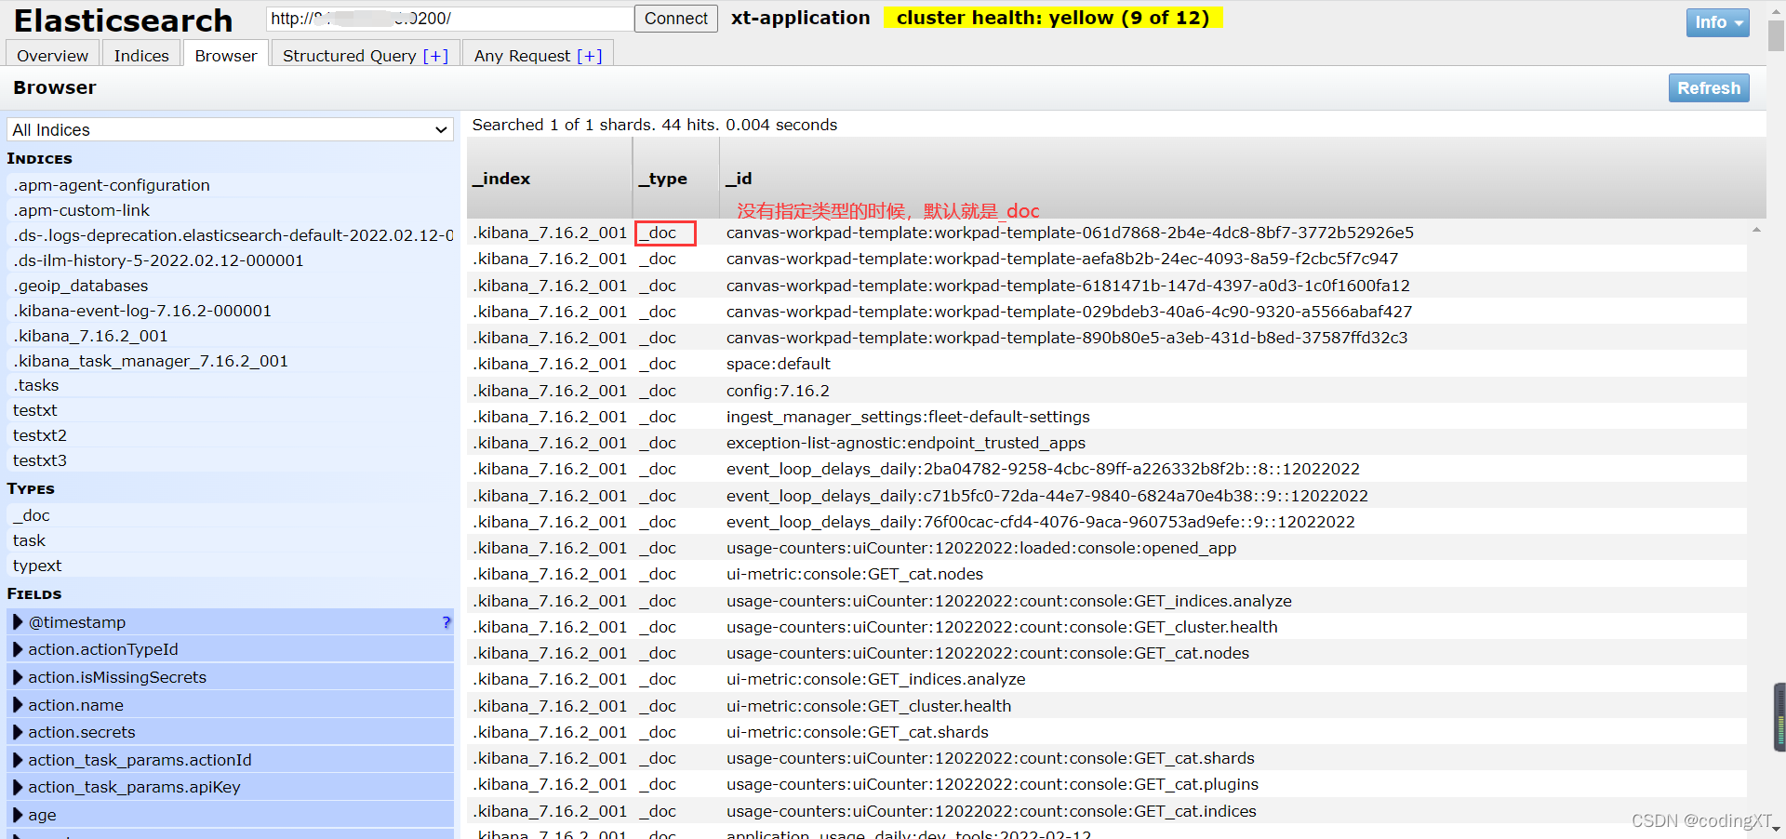
Task: Expand the action.isMissingSecrets field
Action: click(x=230, y=677)
